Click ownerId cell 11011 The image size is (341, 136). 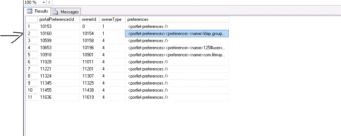(90, 62)
